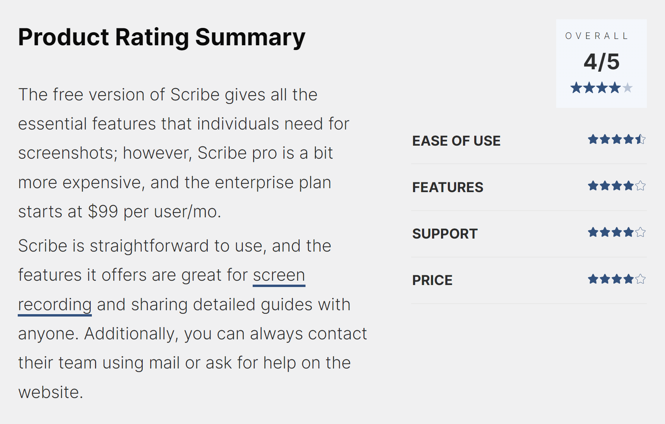Click the empty fifth star in Support rating
Viewport: 665px width, 424px height.
tap(641, 232)
